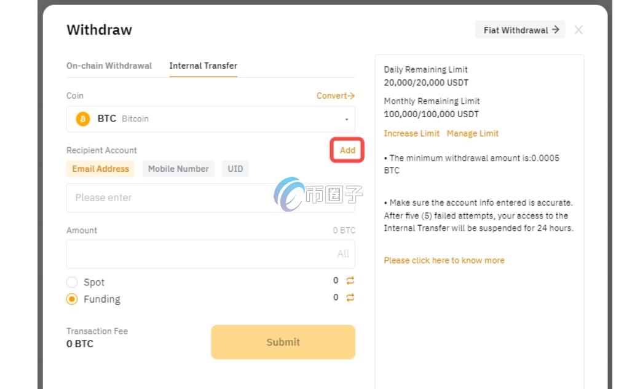640x389 pixels.
Task: Click Add recipient account
Action: (347, 150)
